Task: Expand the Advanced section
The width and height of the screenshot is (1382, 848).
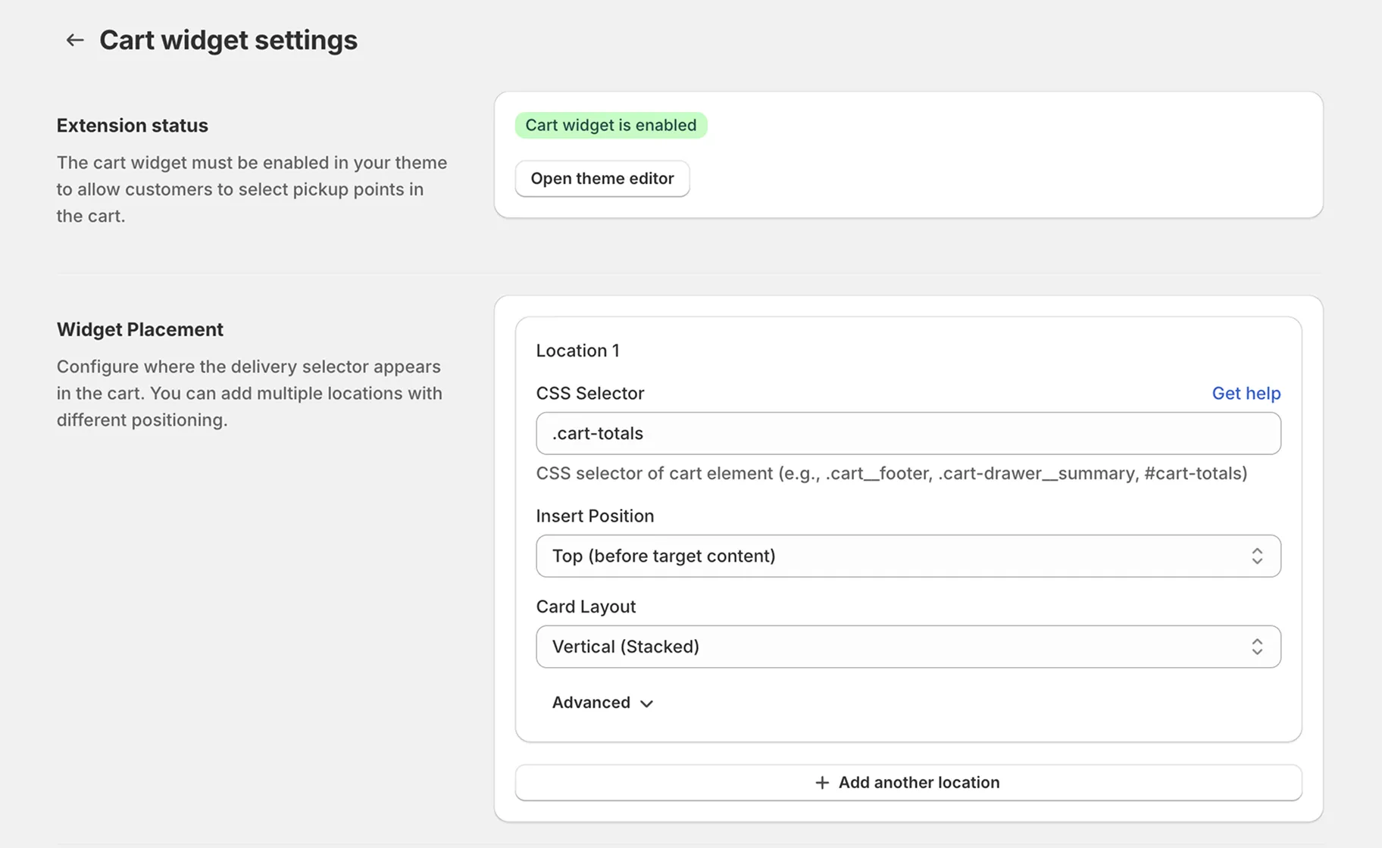Action: point(592,703)
